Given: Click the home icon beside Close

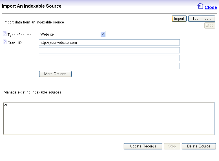Looking at the screenshot, I should [200, 6].
